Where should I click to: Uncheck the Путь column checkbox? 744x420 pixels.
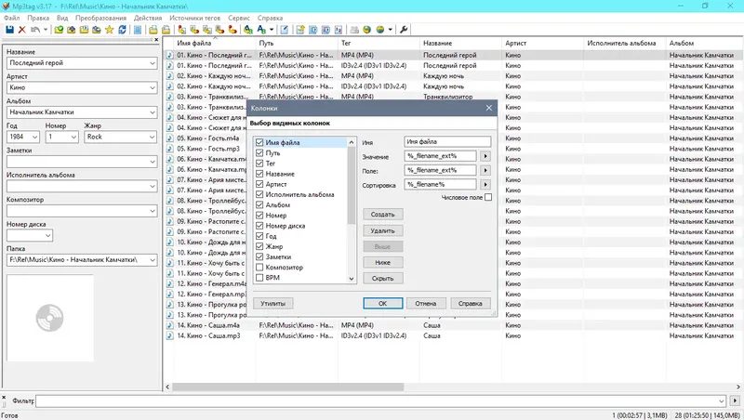pyautogui.click(x=259, y=152)
